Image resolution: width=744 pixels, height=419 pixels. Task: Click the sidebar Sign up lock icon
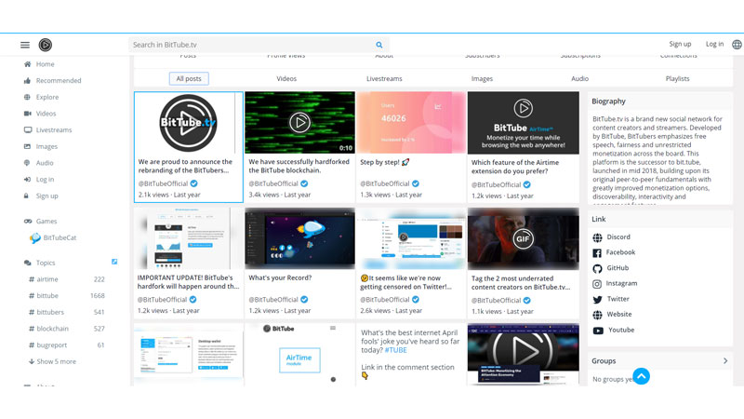click(x=27, y=196)
